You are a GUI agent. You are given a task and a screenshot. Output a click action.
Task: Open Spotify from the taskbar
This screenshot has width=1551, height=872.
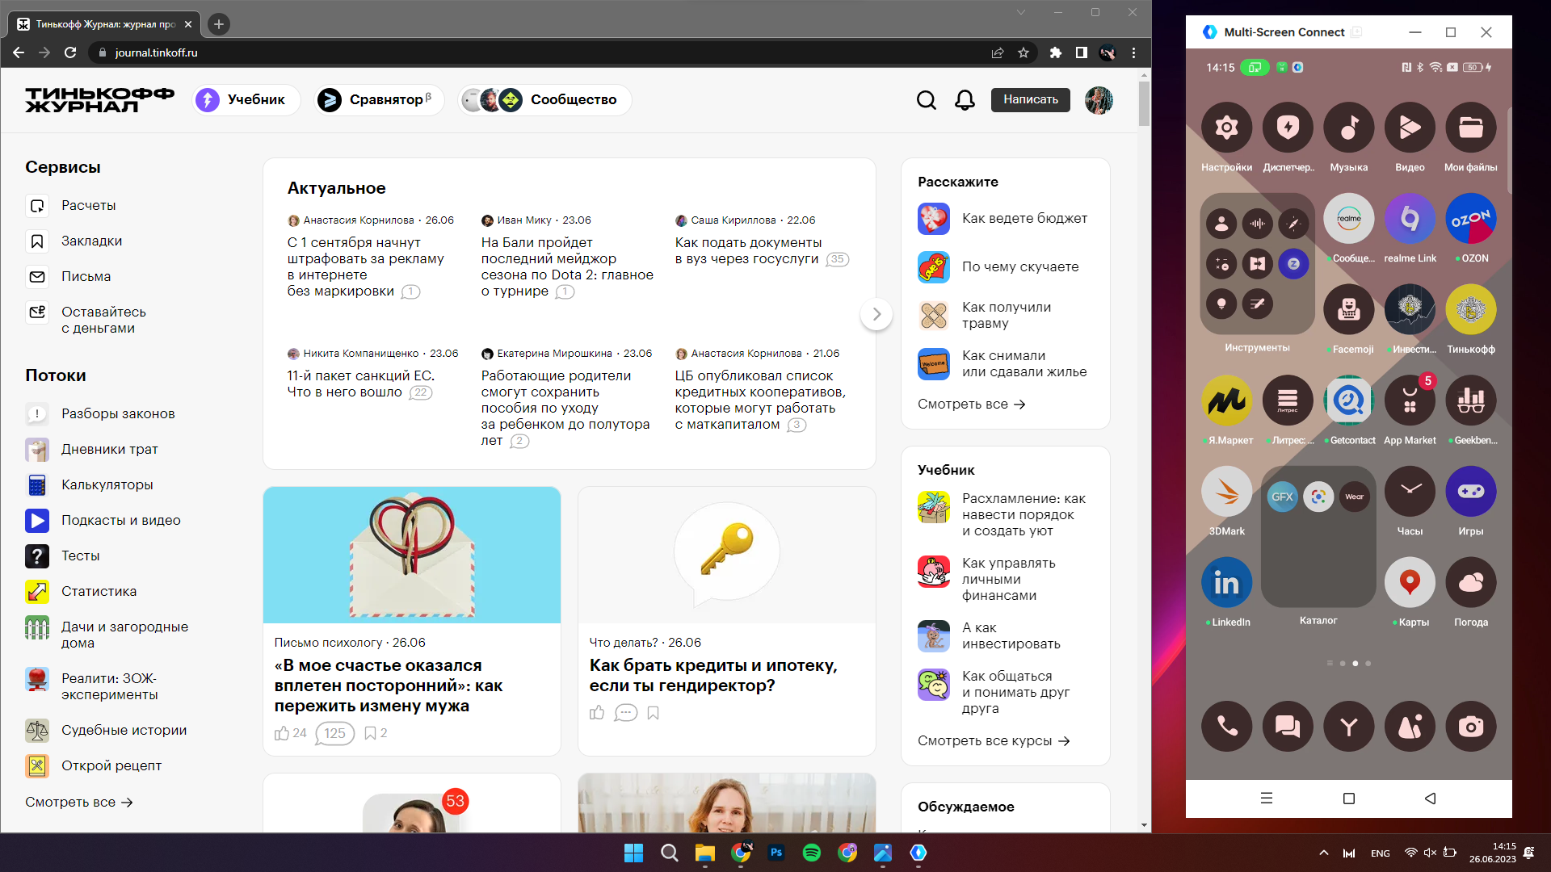click(x=812, y=853)
